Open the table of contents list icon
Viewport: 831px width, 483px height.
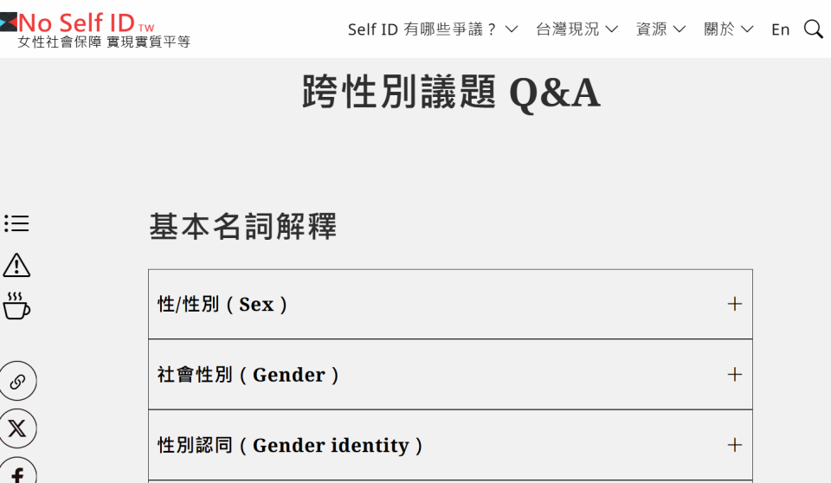(16, 224)
